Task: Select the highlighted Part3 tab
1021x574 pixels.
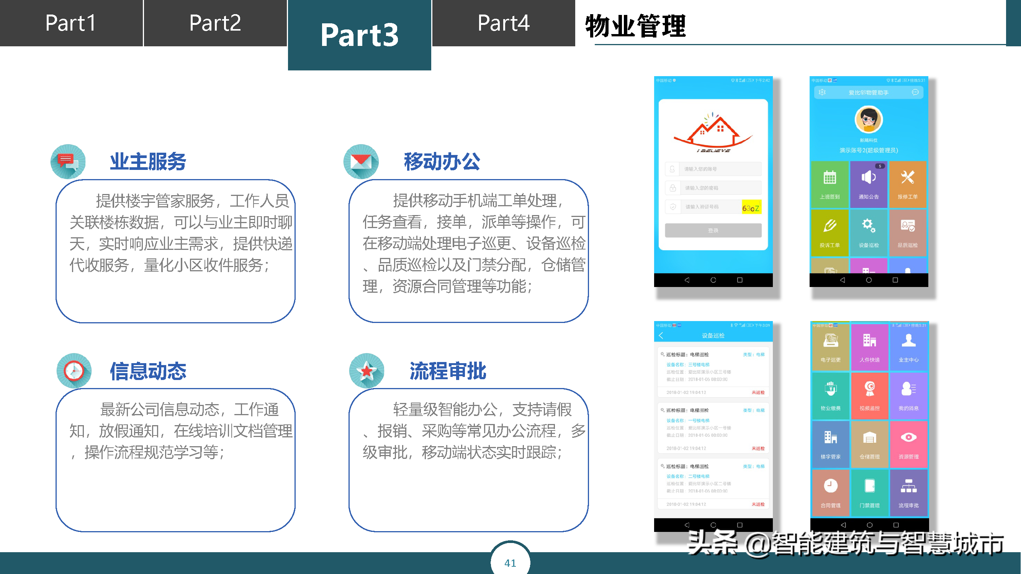Action: click(x=360, y=35)
